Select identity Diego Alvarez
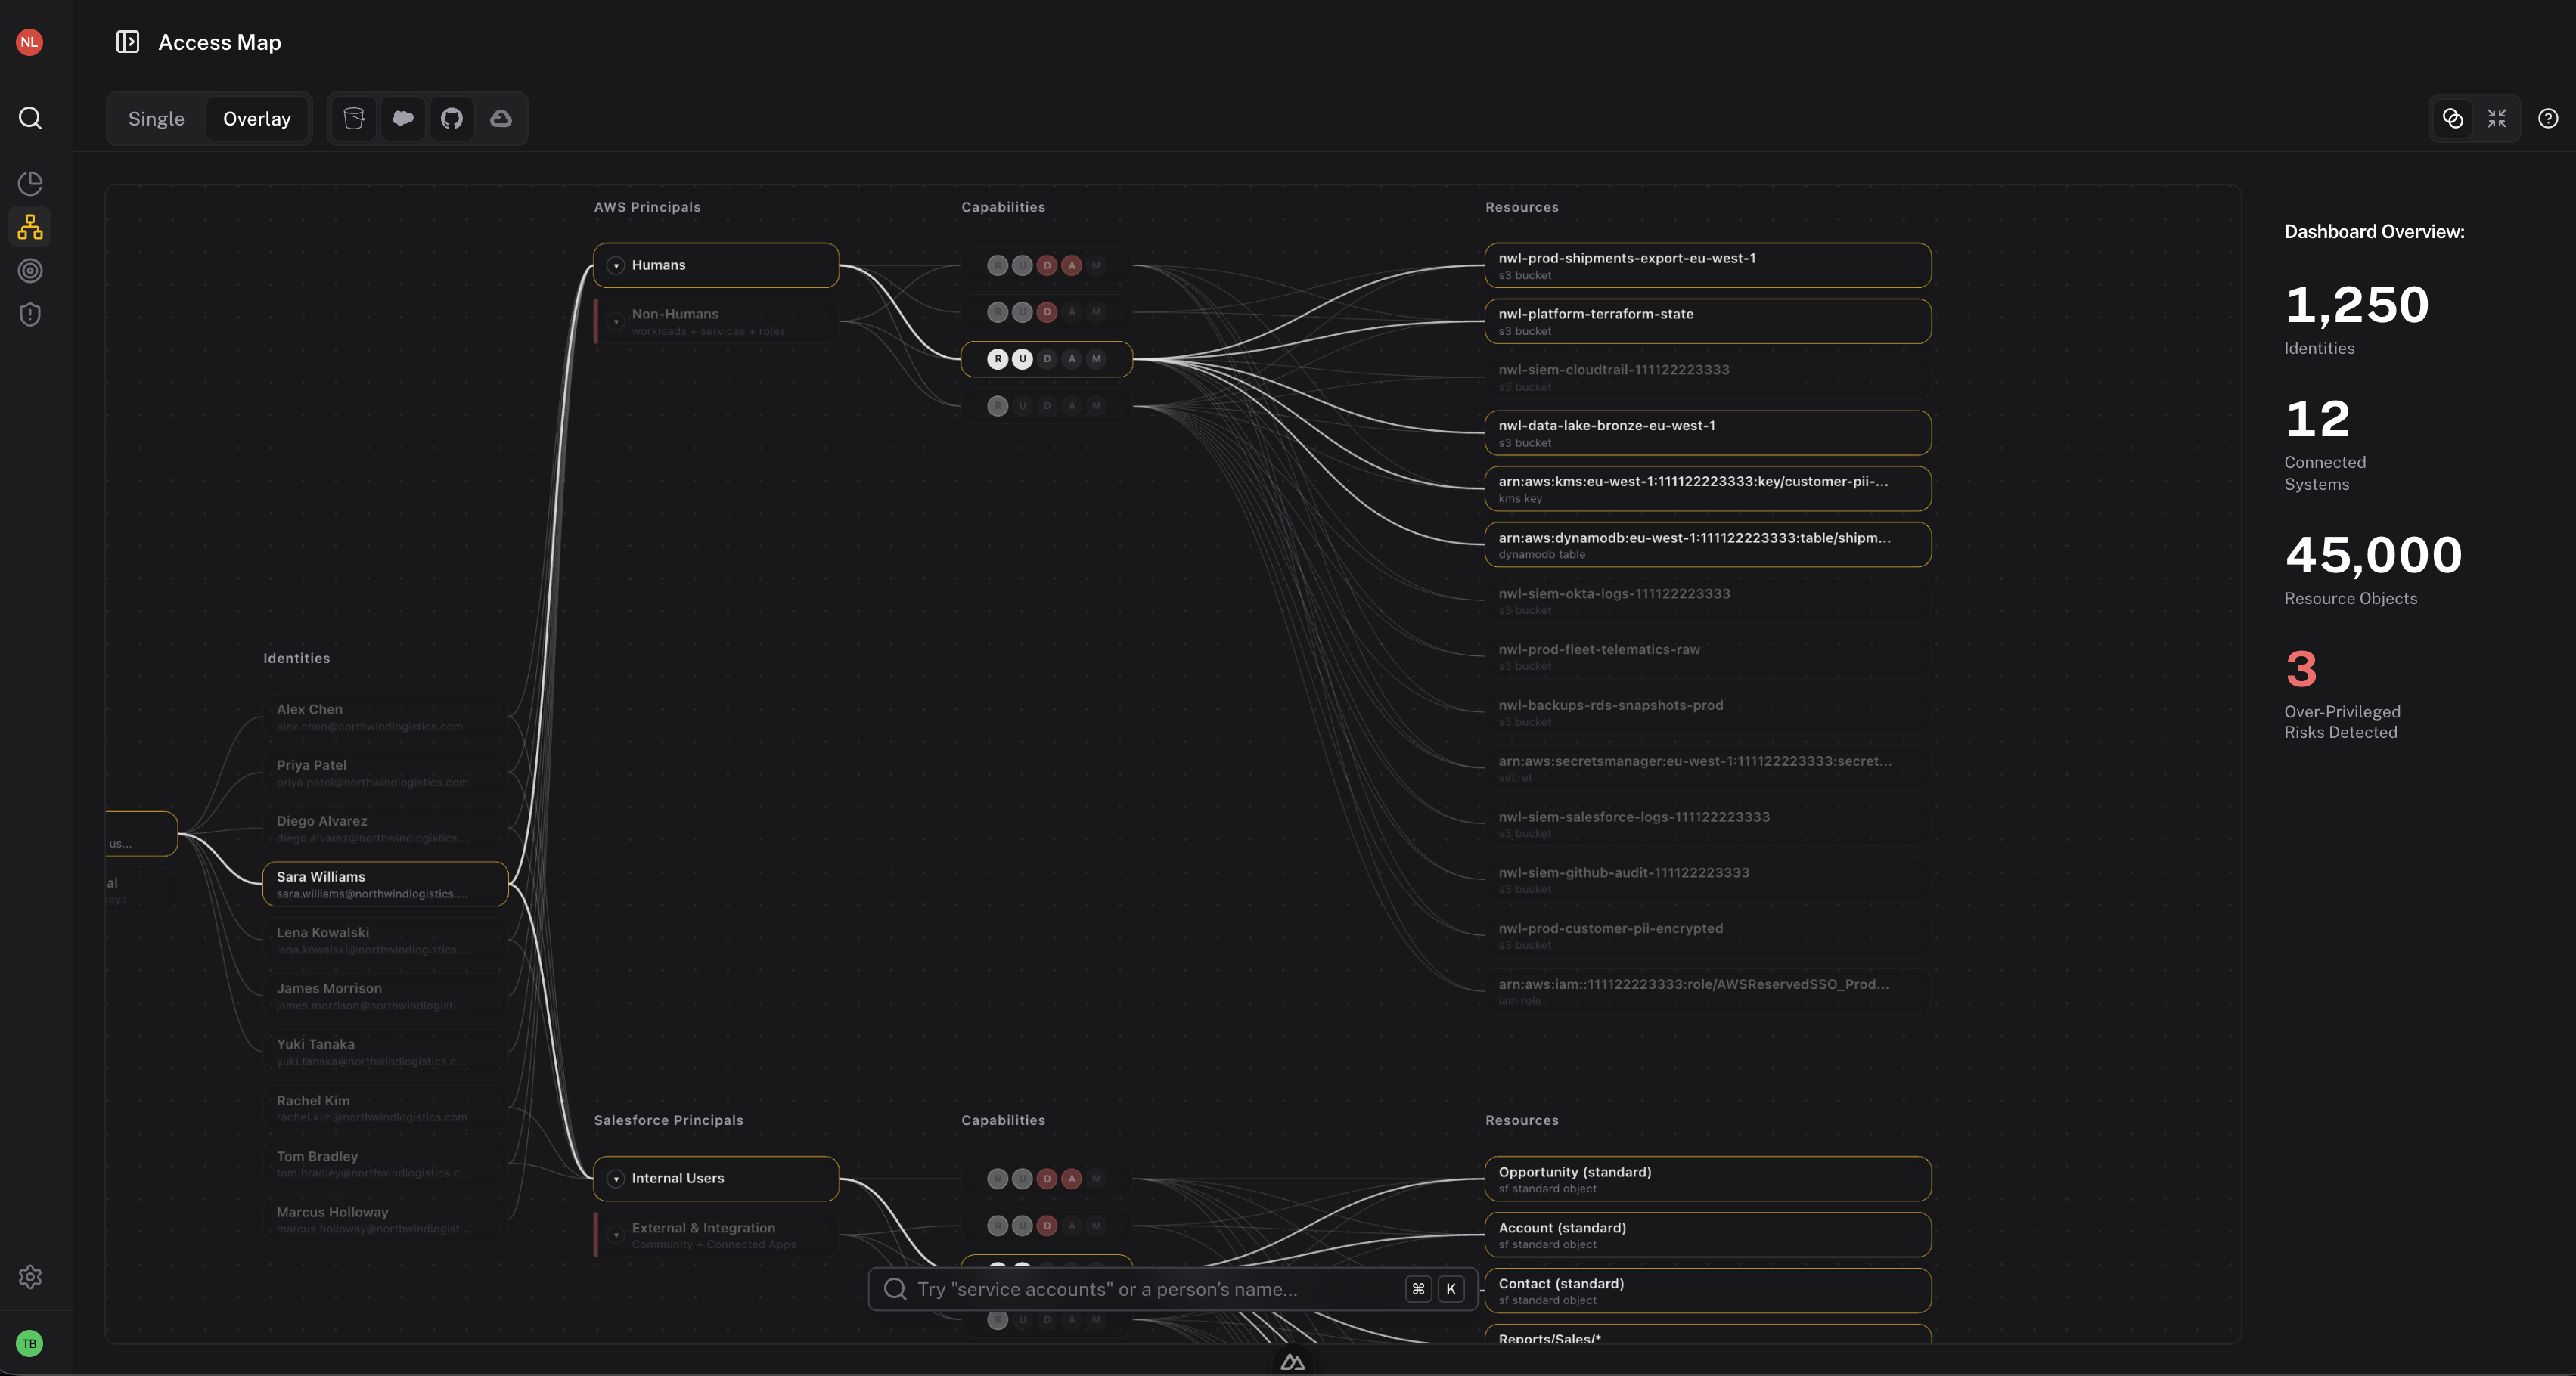 385,829
